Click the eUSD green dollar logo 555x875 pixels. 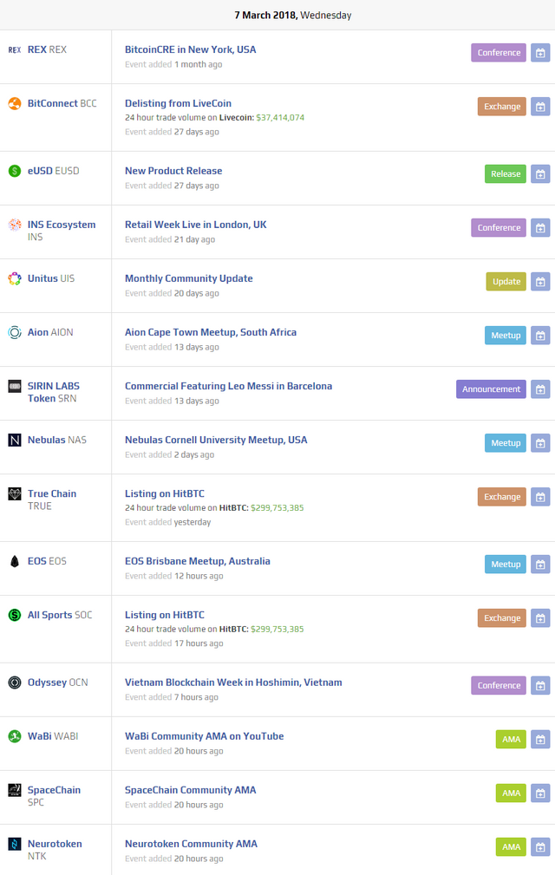pyautogui.click(x=15, y=171)
